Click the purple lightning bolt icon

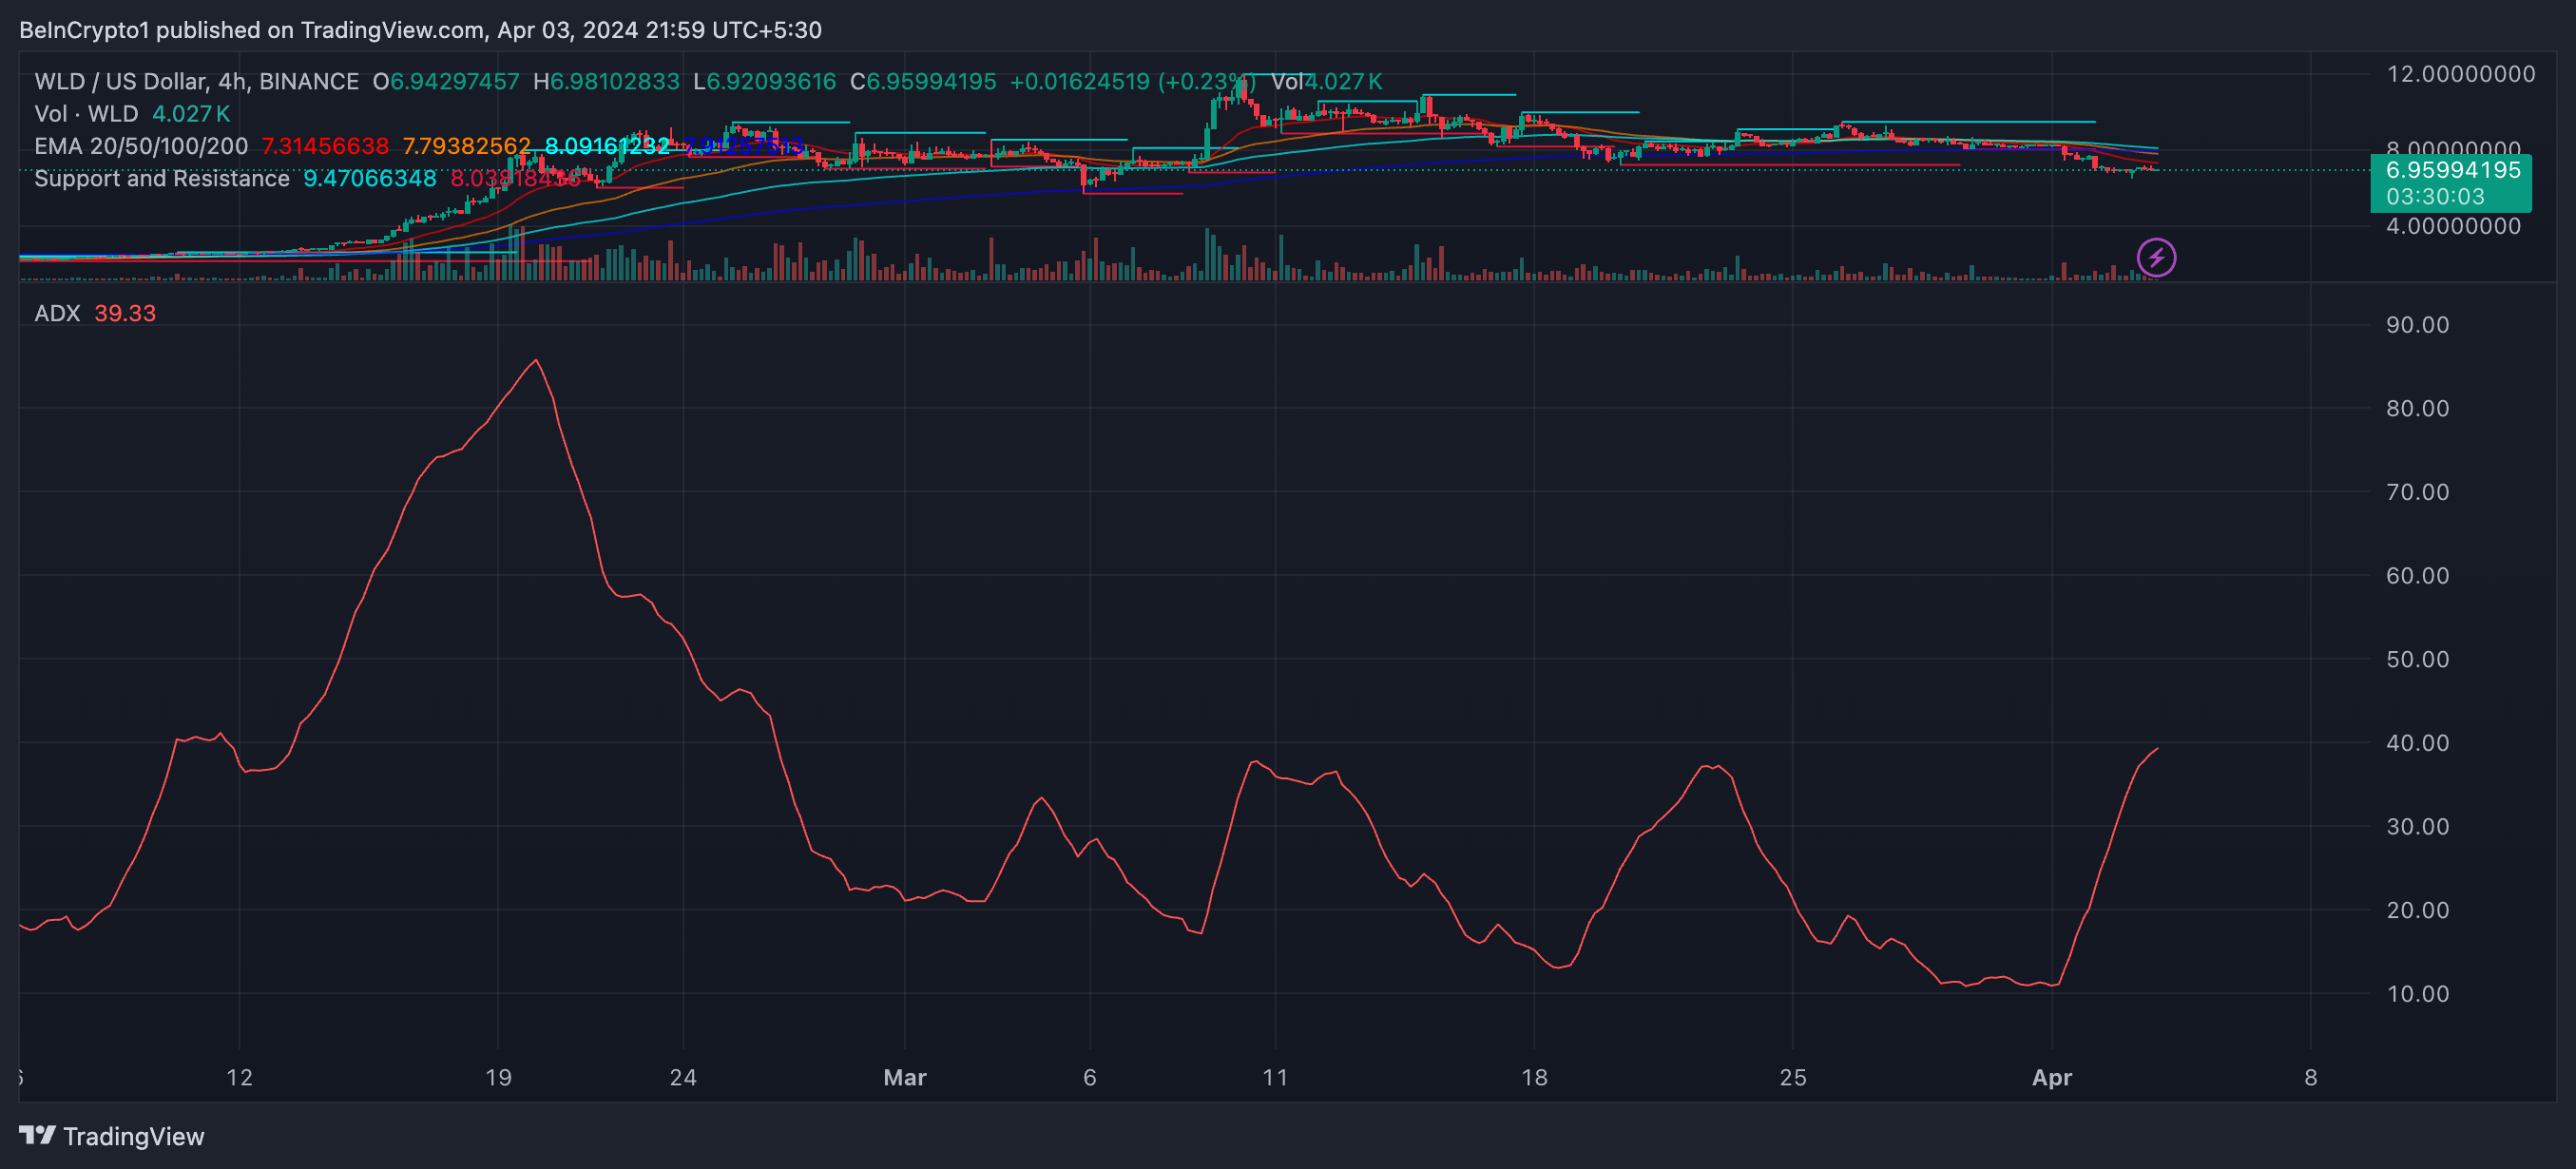2156,258
